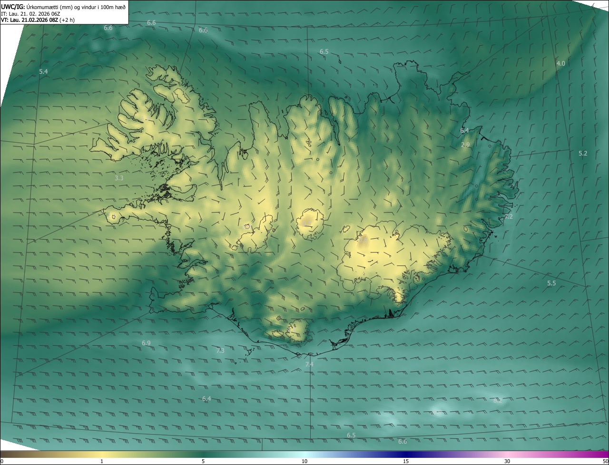Select the 4.0 value on the map
This screenshot has height=465, width=609.
point(561,63)
